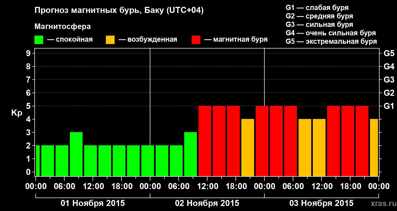Click the only yellow bar on 02 Ноября
Image resolution: width=397 pixels, height=211 pixels.
[248, 147]
